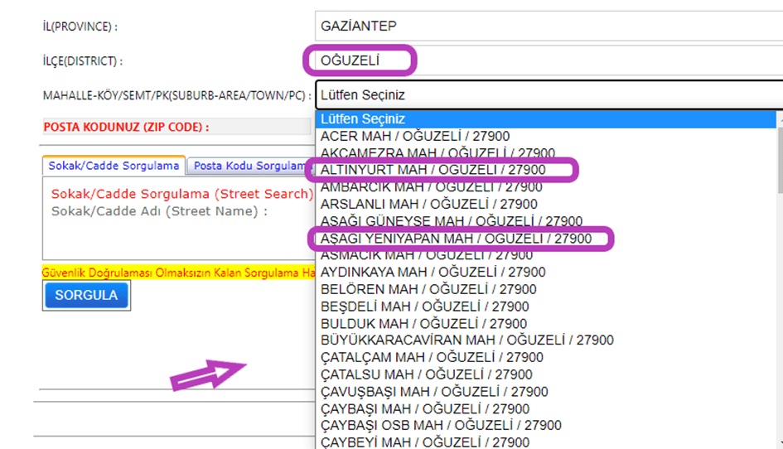The height and width of the screenshot is (449, 783).
Task: Pick ÇAYBAŞI OSB MAH option
Action: pos(441,425)
